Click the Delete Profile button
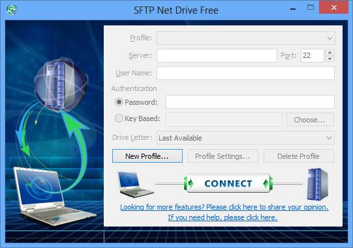This screenshot has height=248, width=353. (x=299, y=156)
